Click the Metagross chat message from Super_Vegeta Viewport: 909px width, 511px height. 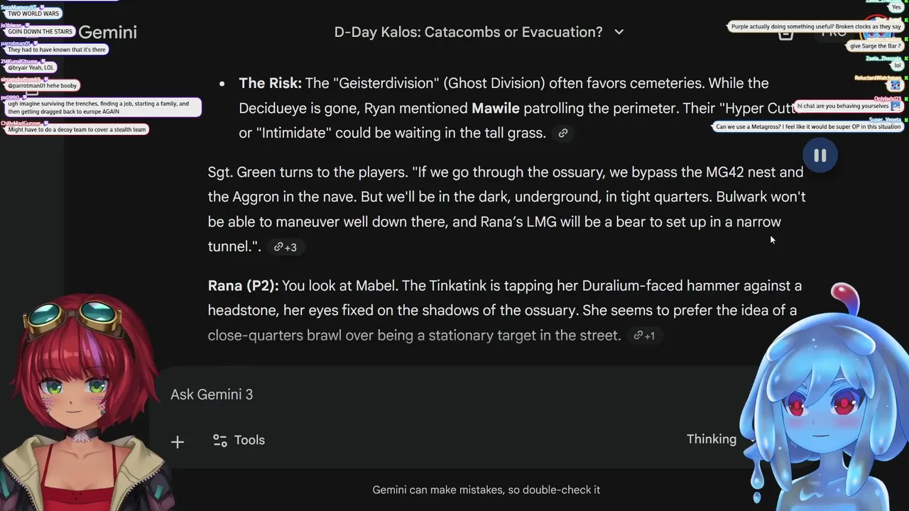(x=807, y=127)
